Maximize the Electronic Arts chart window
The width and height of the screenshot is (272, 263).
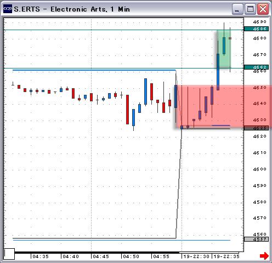coord(250,9)
